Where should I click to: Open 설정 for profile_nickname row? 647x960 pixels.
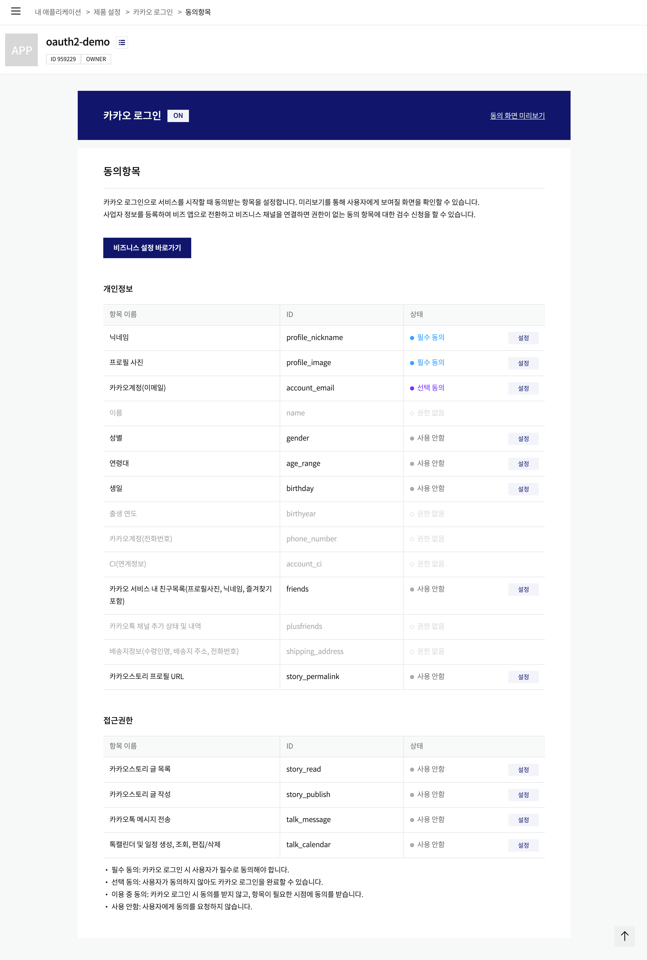click(523, 338)
